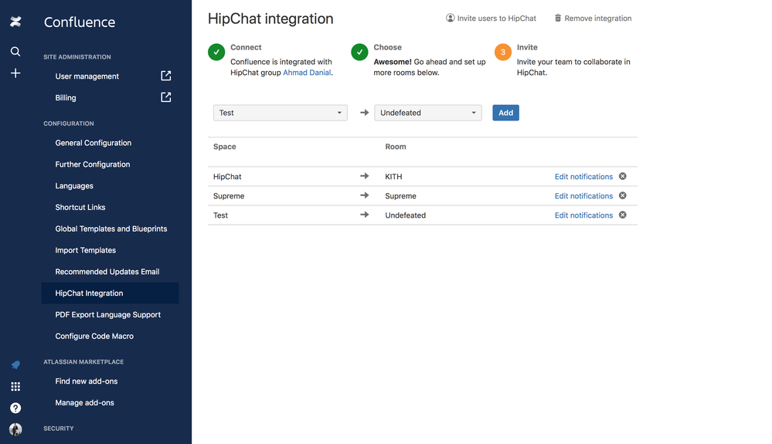Viewport: 772px width, 444px height.
Task: Open Global Templates and Blueprints
Action: [x=111, y=229]
